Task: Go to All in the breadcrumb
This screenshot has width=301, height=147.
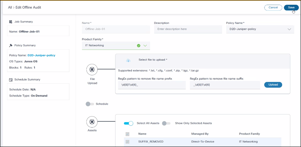Action: pyautogui.click(x=10, y=7)
